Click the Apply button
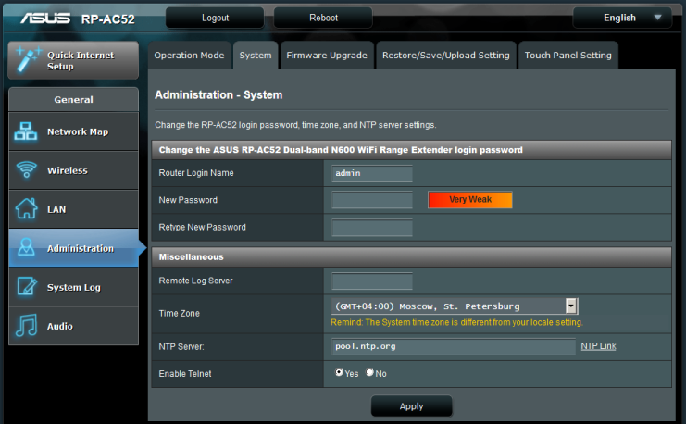The height and width of the screenshot is (424, 686). tap(411, 406)
